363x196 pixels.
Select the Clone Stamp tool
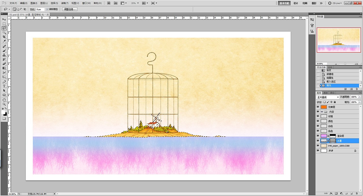(4, 55)
